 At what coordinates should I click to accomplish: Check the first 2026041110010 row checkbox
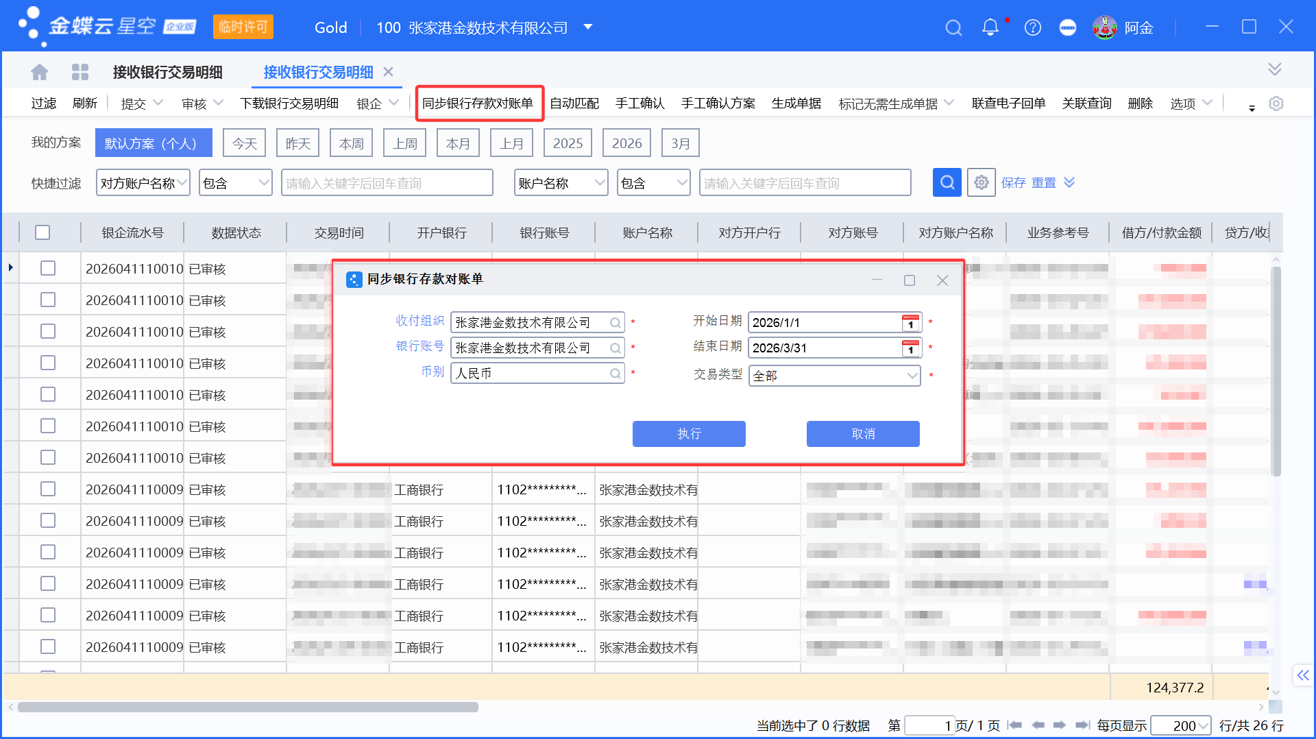(48, 268)
